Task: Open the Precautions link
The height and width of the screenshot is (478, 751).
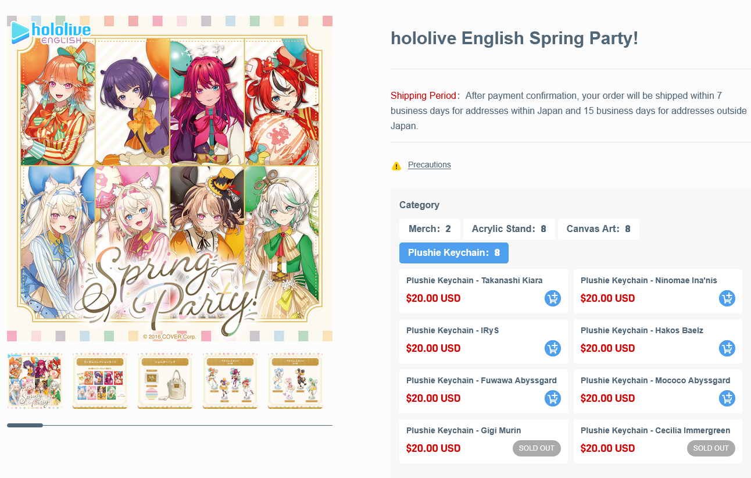Action: (429, 165)
